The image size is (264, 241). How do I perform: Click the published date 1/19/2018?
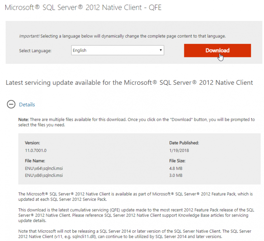[x=179, y=150]
